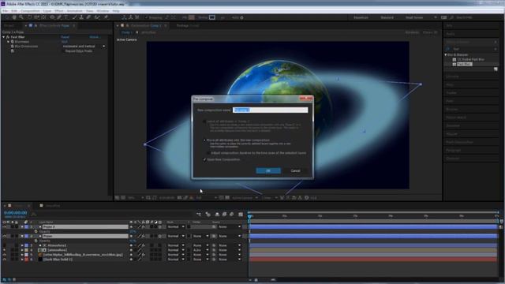Select the Type tool T icon
This screenshot has height=284, width=505.
(66, 17)
